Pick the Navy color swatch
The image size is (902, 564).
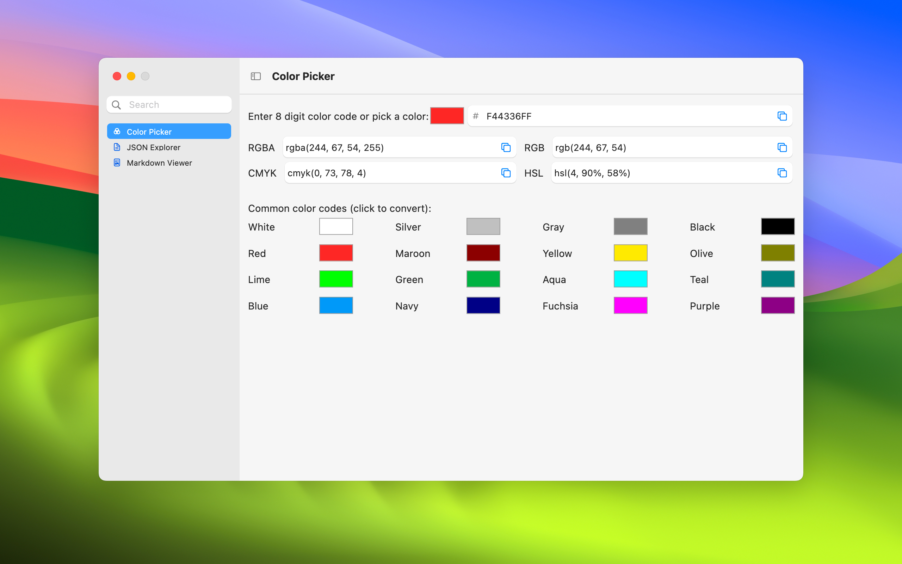click(483, 306)
